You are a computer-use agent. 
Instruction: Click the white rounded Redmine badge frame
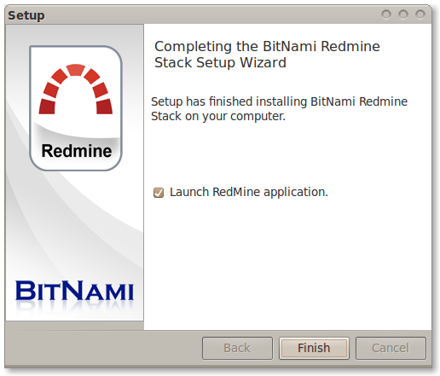(76, 108)
